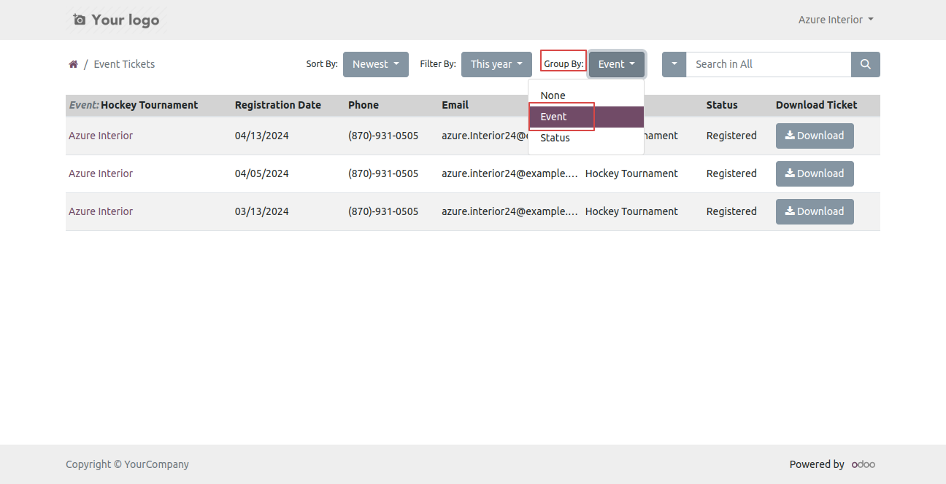Open the Azure Interior user menu

[x=836, y=20]
